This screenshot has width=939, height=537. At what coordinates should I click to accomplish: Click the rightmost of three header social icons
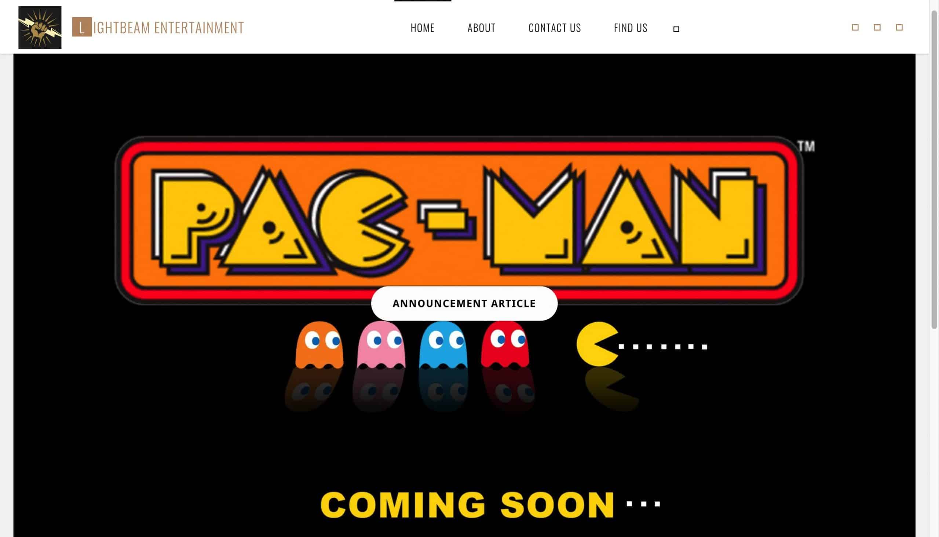899,27
